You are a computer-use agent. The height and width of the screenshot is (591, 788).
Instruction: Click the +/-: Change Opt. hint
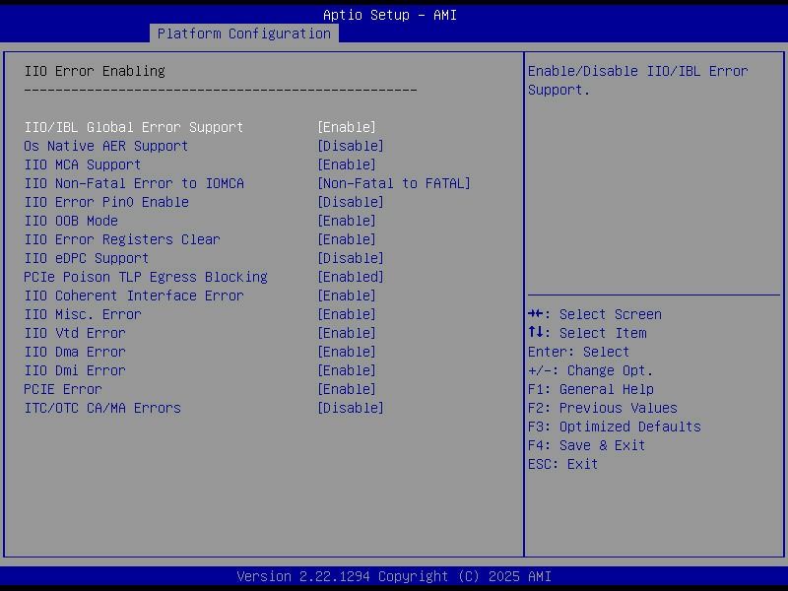(x=590, y=370)
